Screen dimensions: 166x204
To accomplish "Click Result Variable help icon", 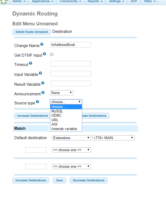I will (43, 83).
